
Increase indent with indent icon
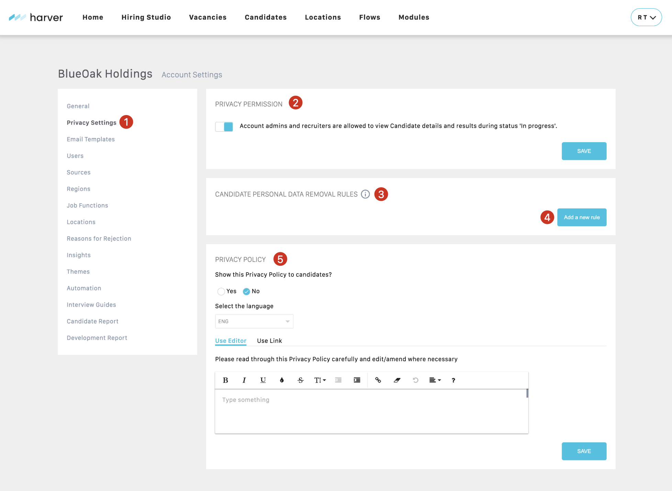click(357, 380)
